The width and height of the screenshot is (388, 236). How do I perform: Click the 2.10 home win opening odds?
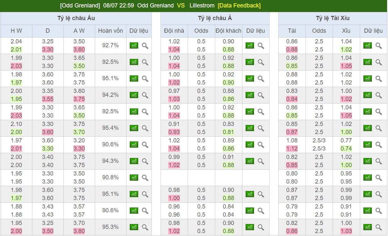pos(16,124)
